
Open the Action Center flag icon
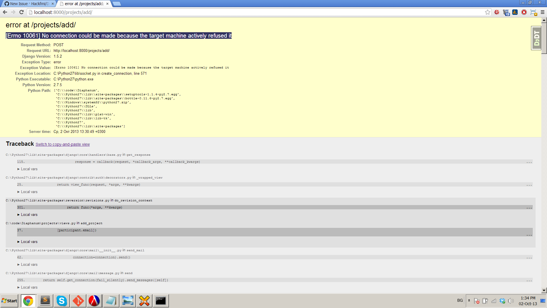(x=477, y=301)
